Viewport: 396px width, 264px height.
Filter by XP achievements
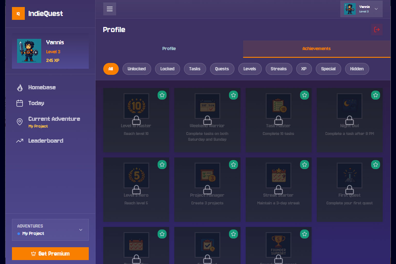tap(304, 69)
